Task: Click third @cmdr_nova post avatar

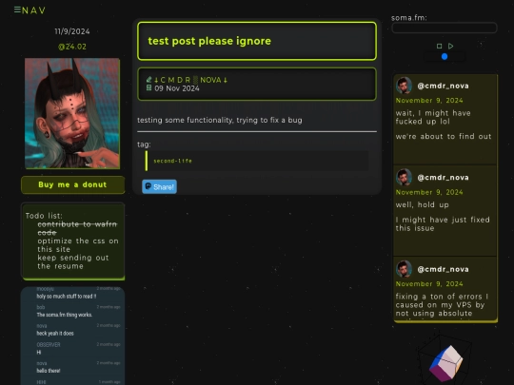Action: point(404,269)
